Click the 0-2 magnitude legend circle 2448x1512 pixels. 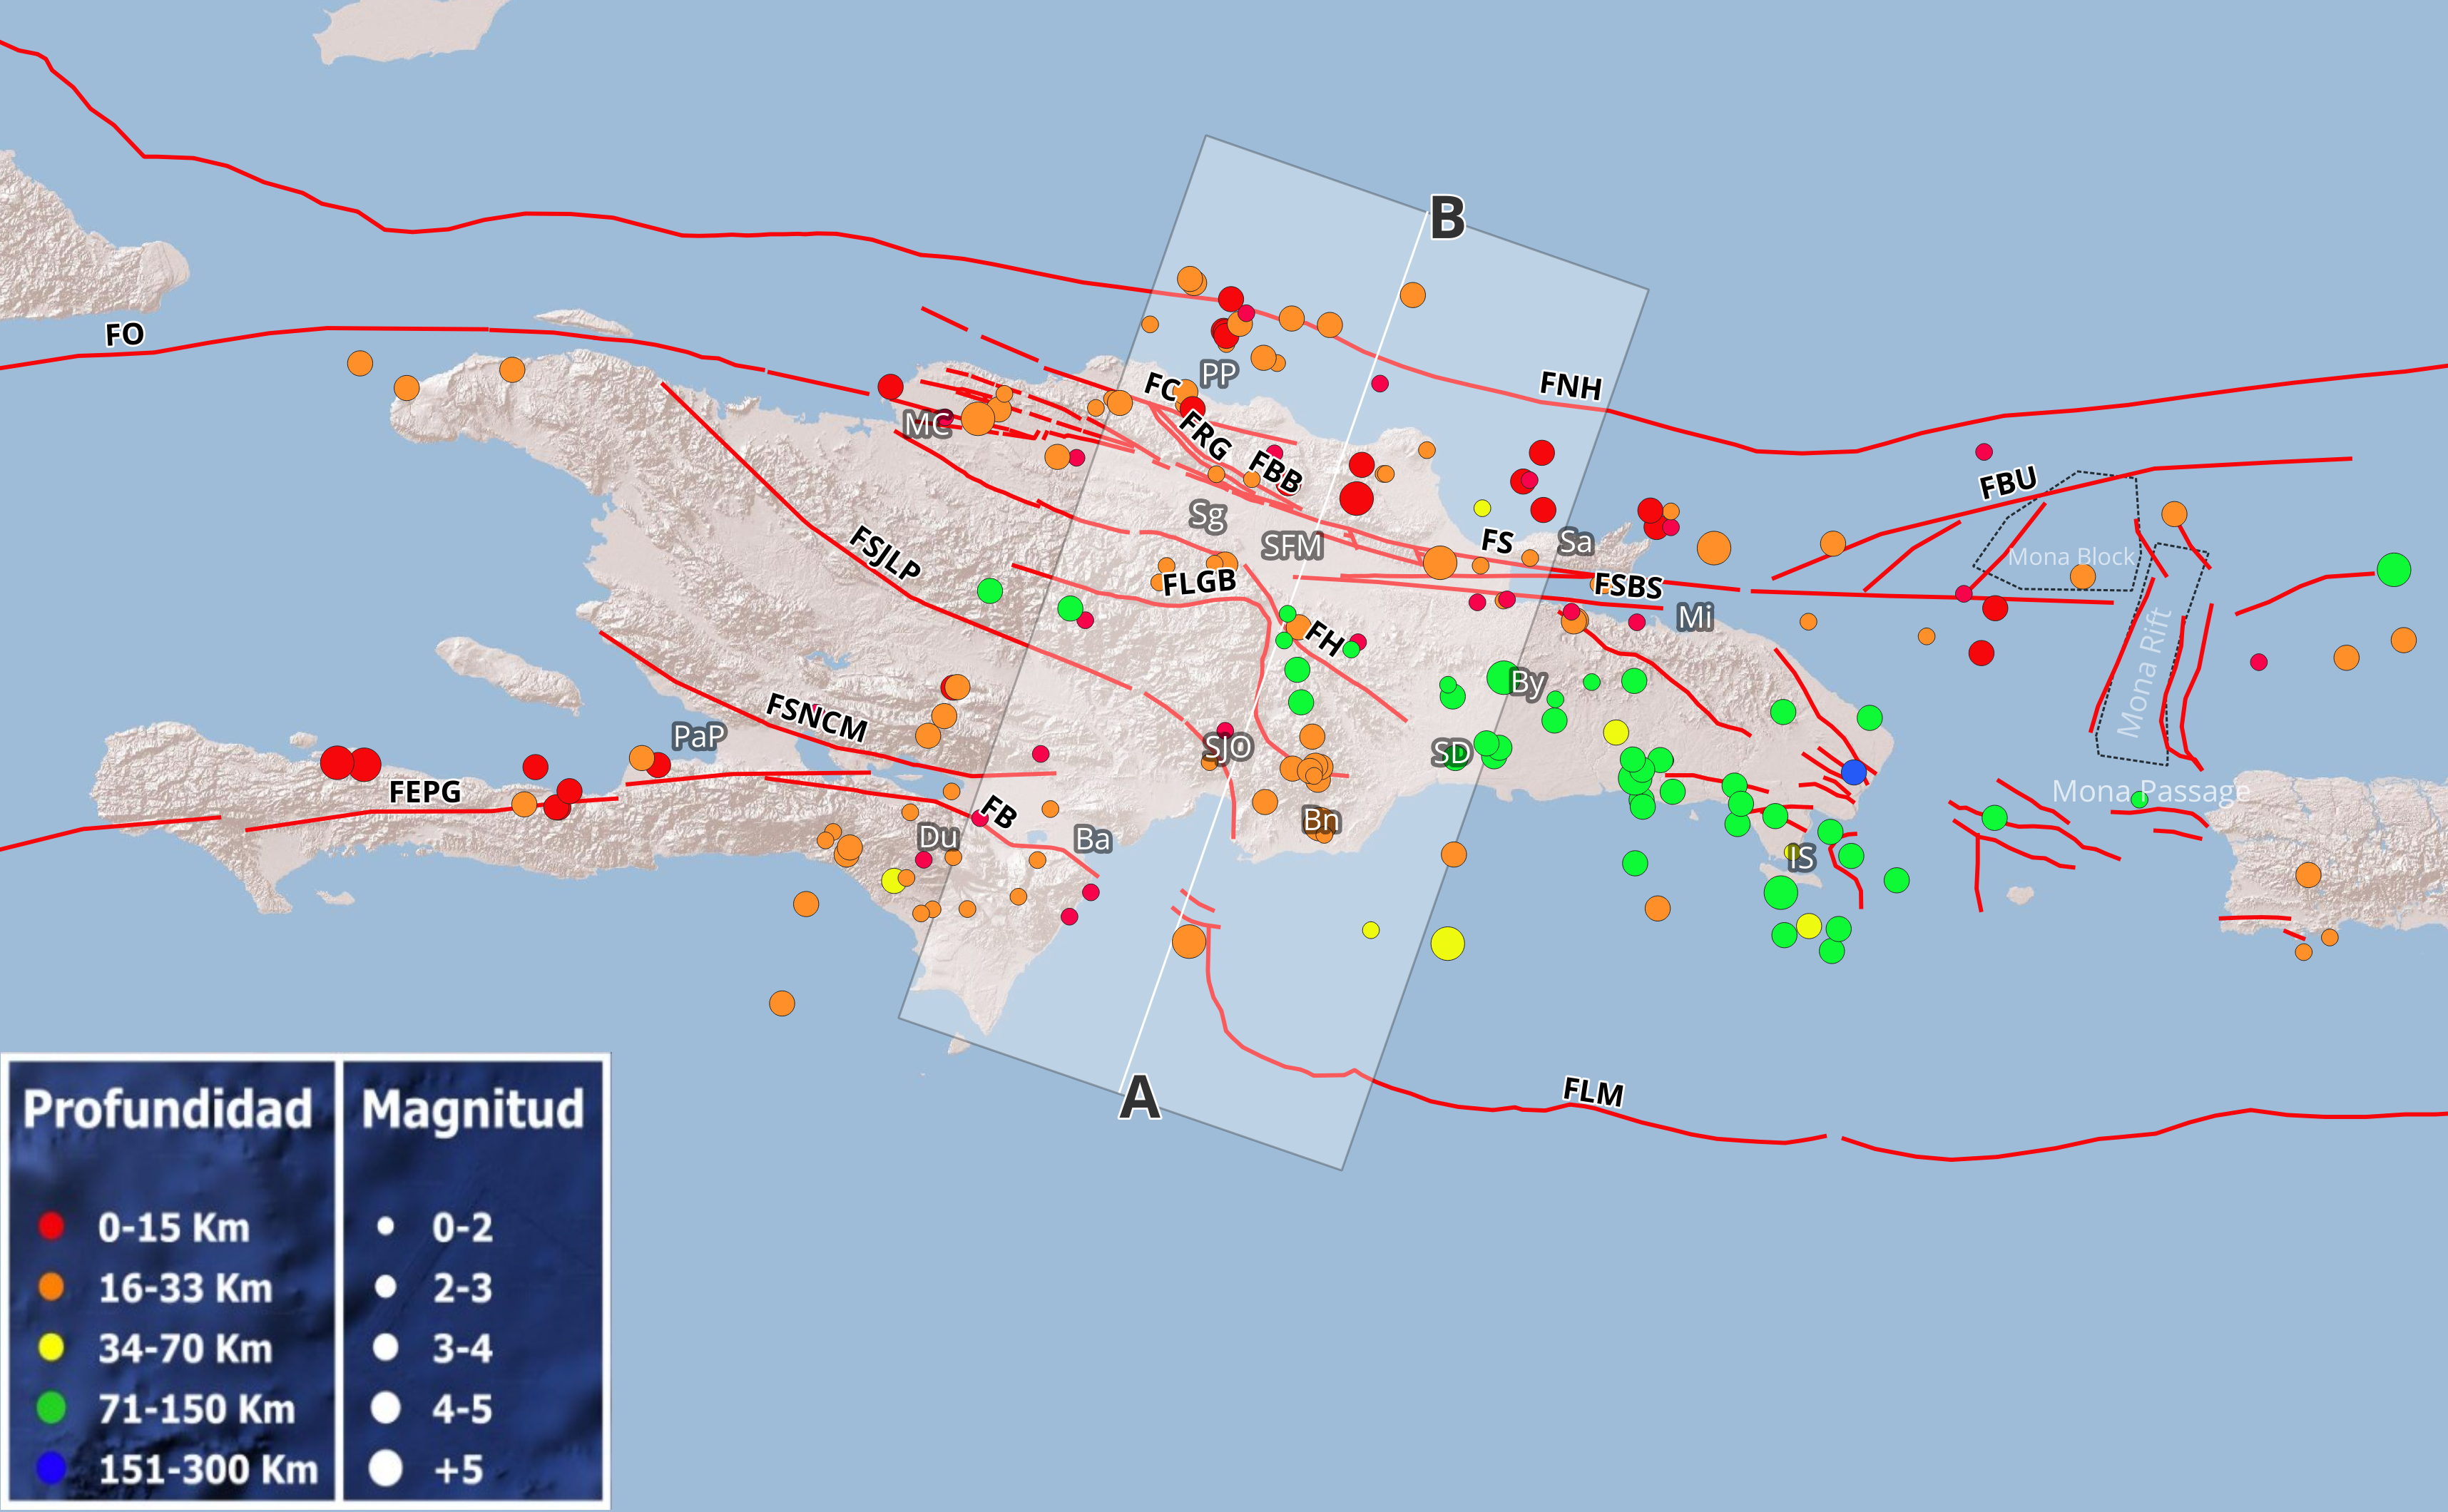point(386,1227)
